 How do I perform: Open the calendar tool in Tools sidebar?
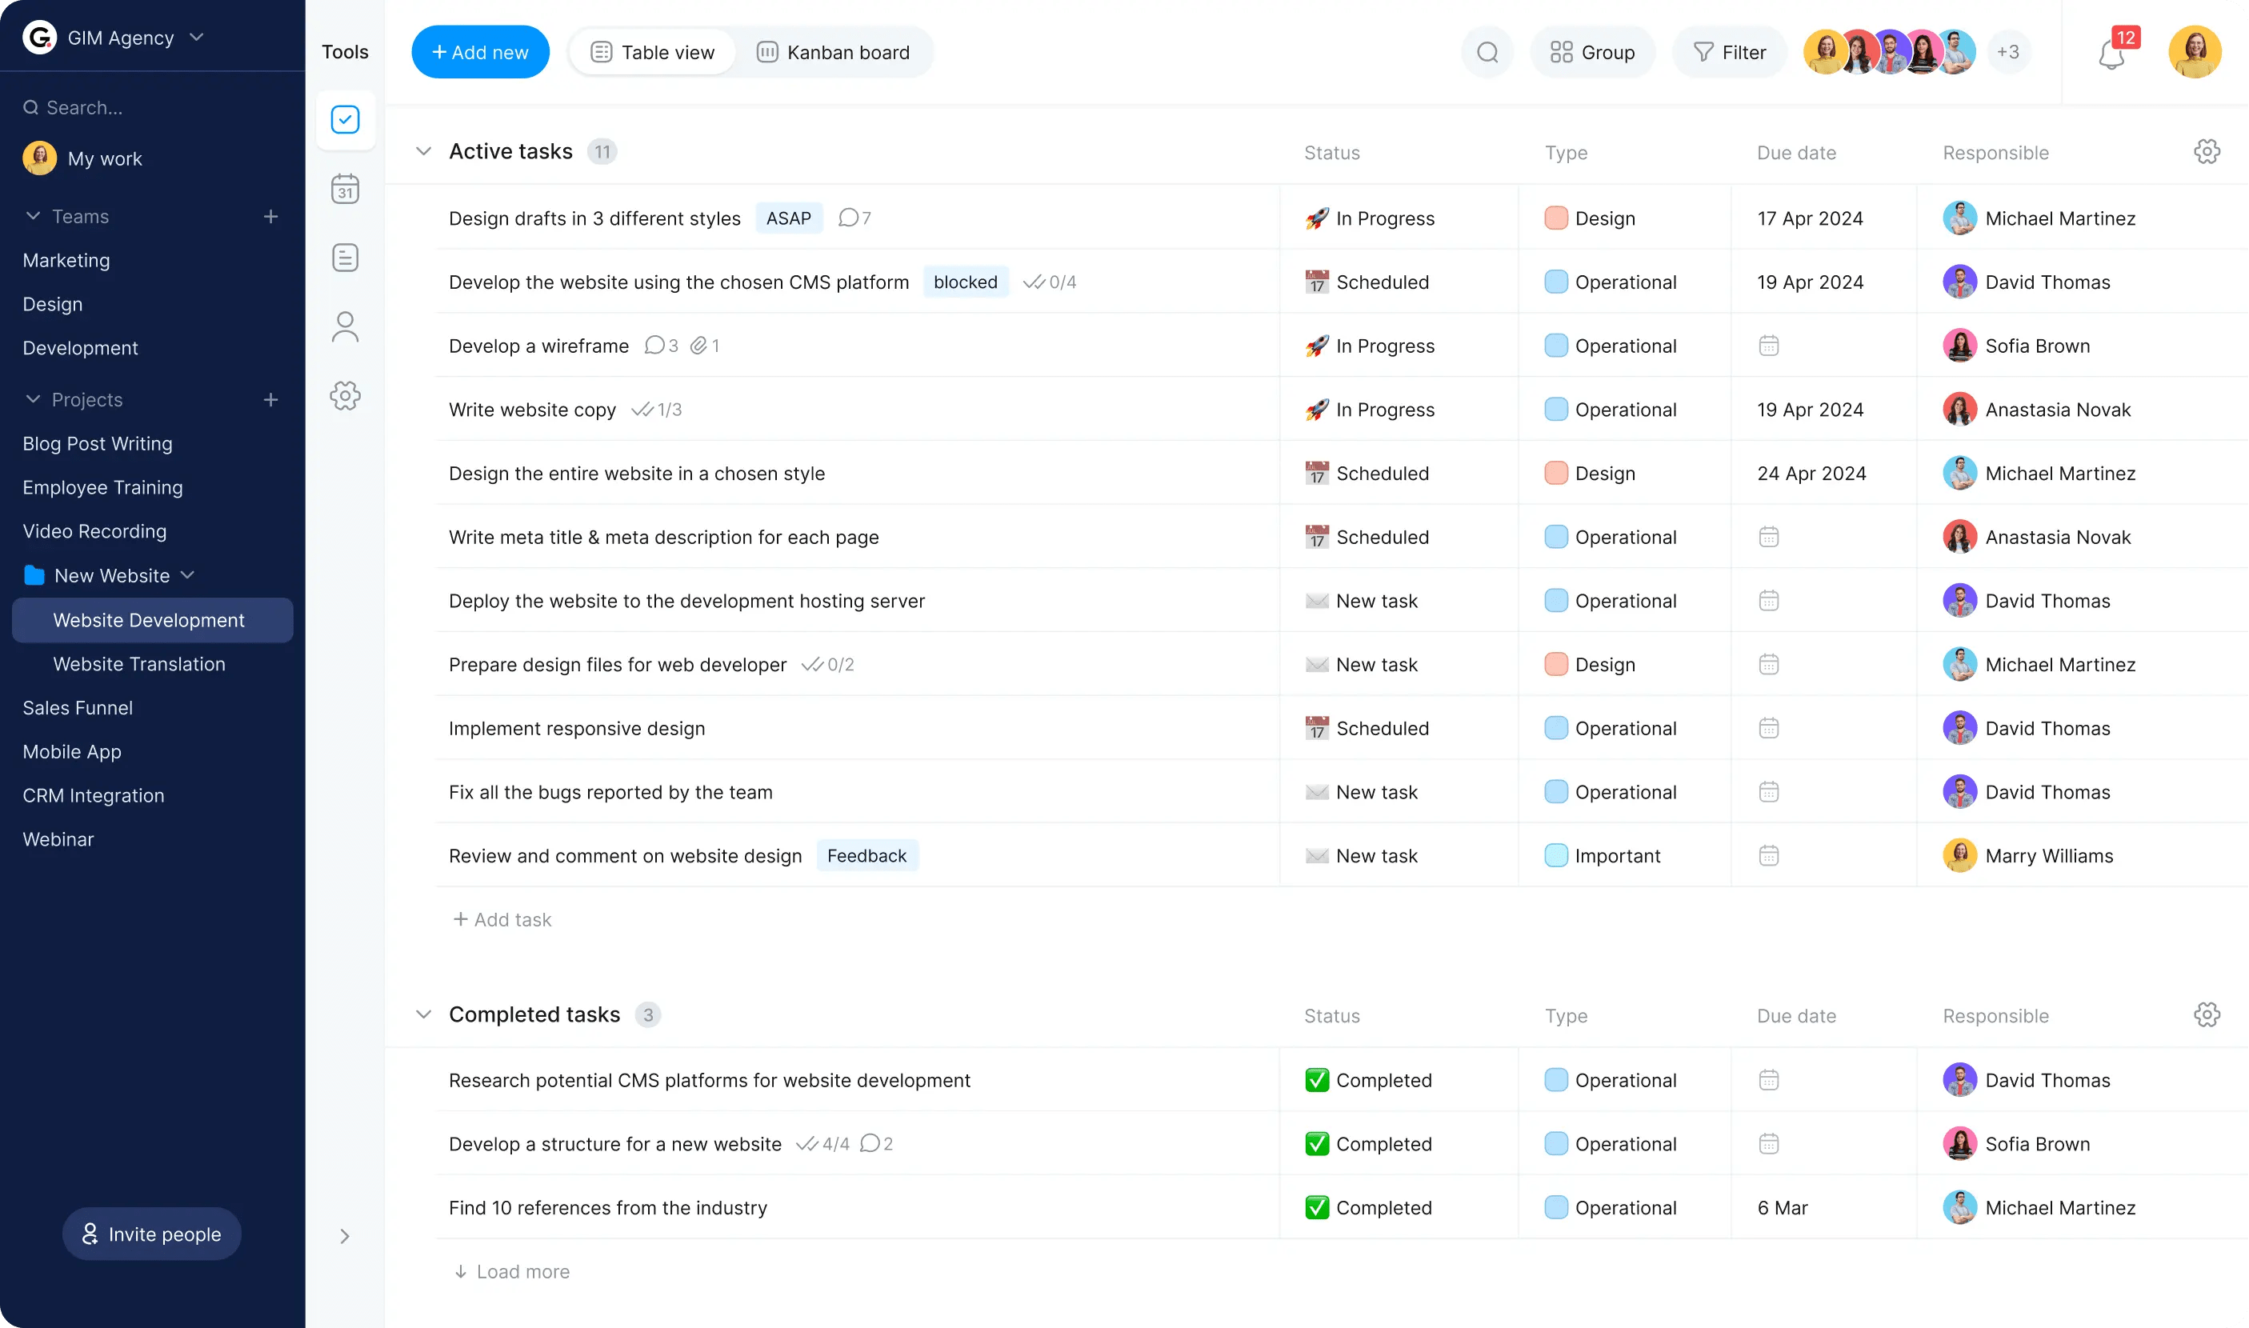pos(345,189)
